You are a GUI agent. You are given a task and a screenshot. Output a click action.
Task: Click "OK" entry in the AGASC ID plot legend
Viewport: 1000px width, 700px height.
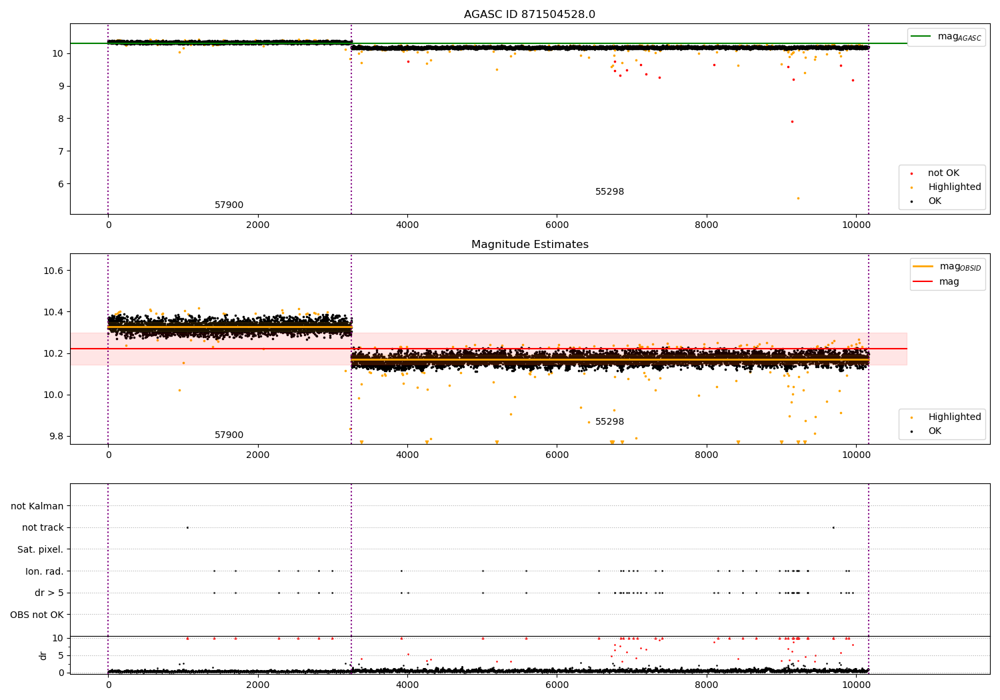click(935, 201)
